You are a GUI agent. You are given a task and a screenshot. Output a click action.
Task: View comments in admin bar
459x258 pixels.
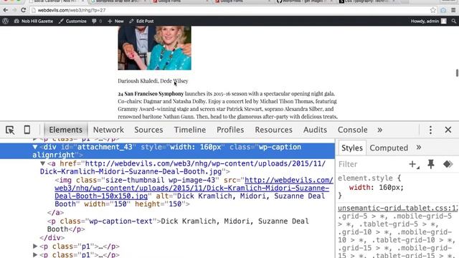pos(97,21)
